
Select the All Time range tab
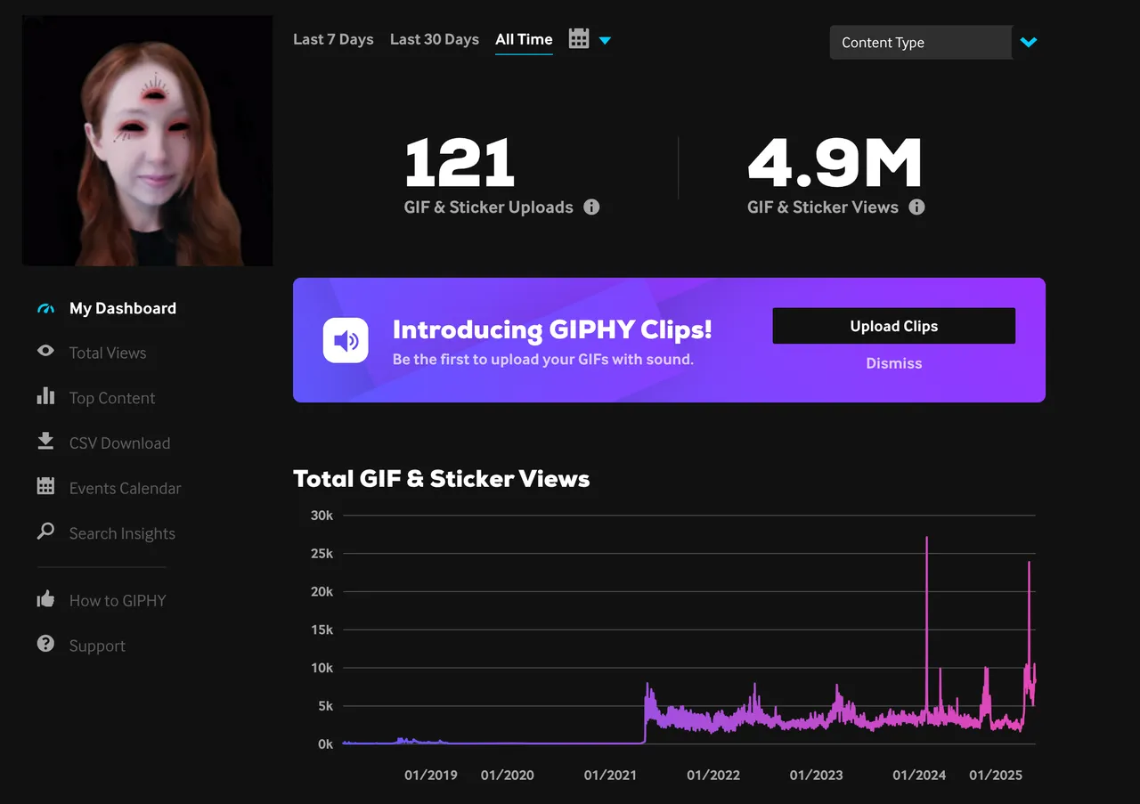point(524,39)
